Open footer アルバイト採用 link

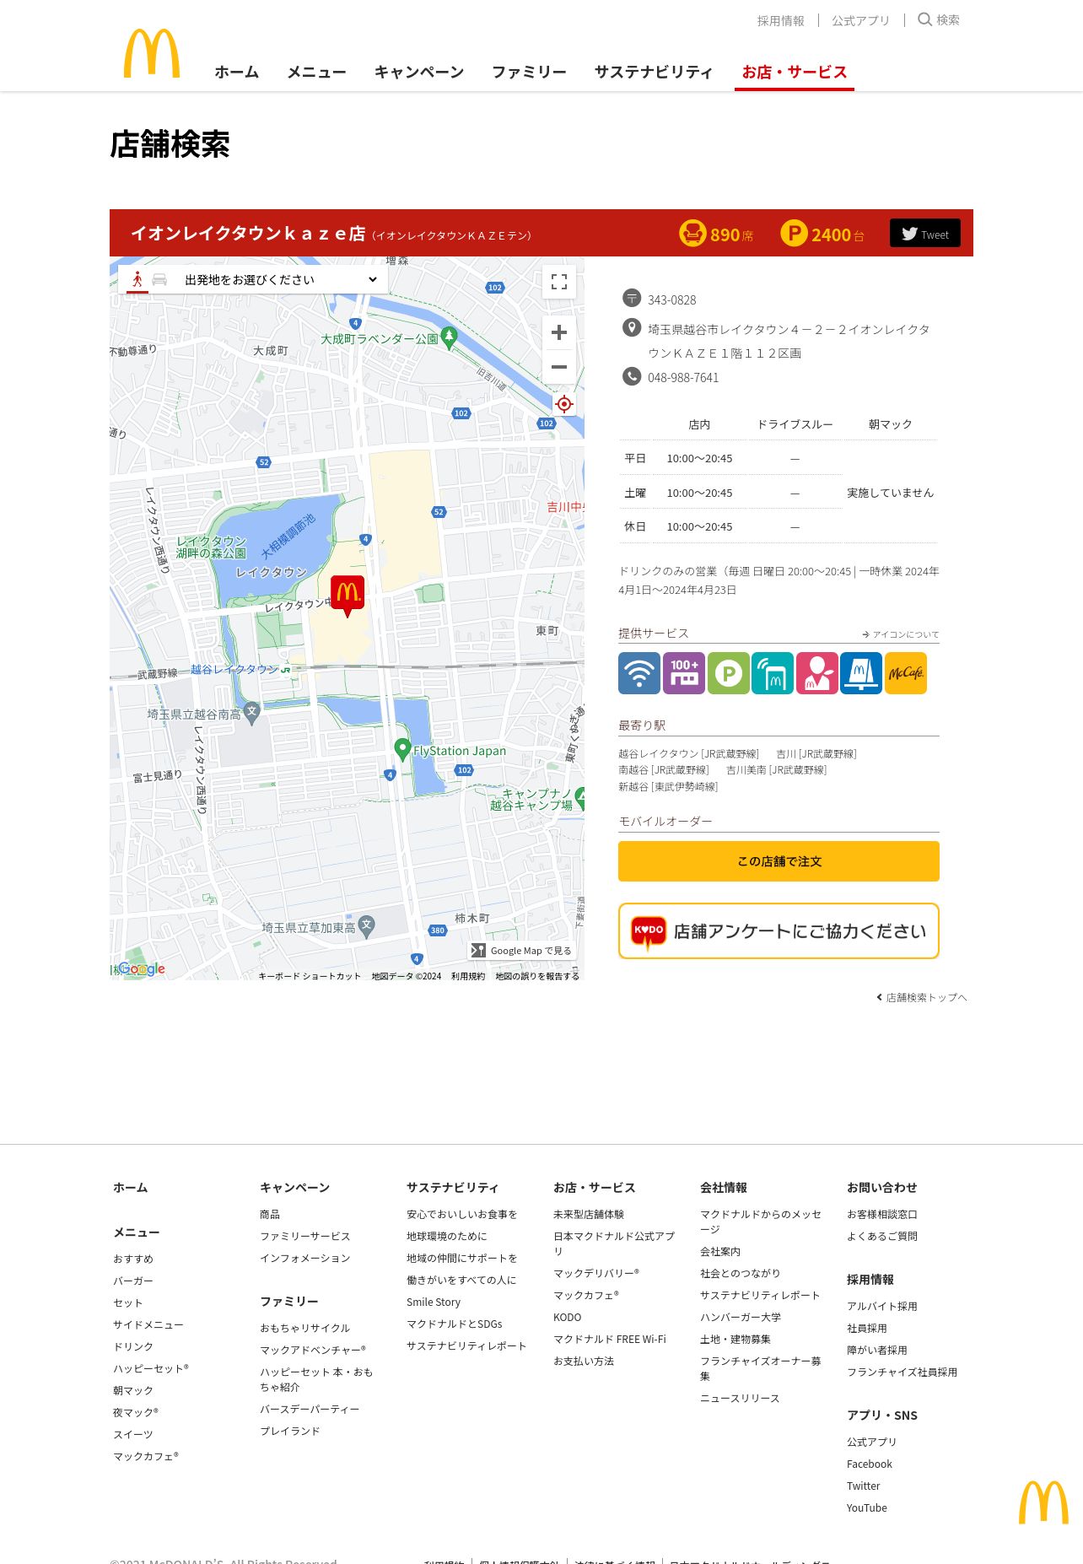(x=882, y=1306)
